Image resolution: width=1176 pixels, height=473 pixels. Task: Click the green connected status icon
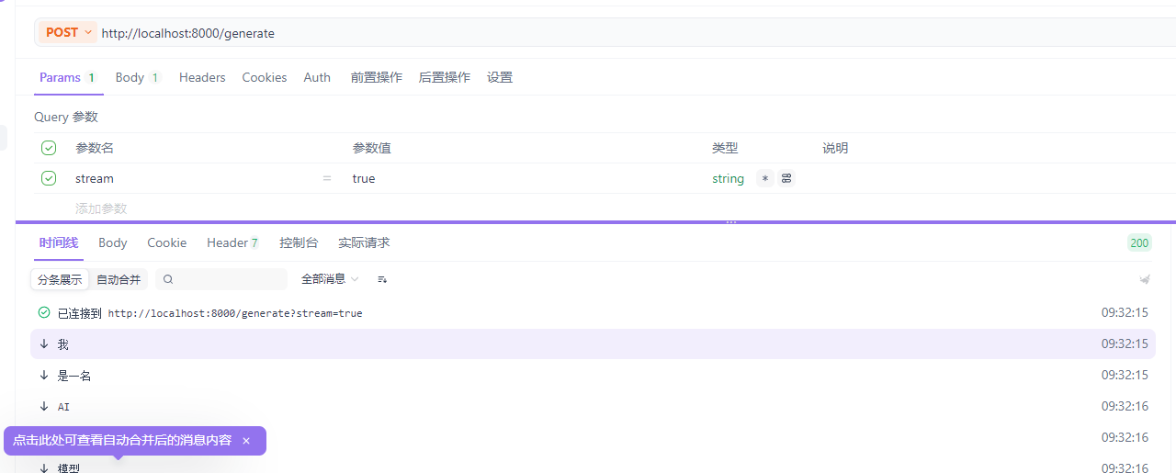point(44,313)
